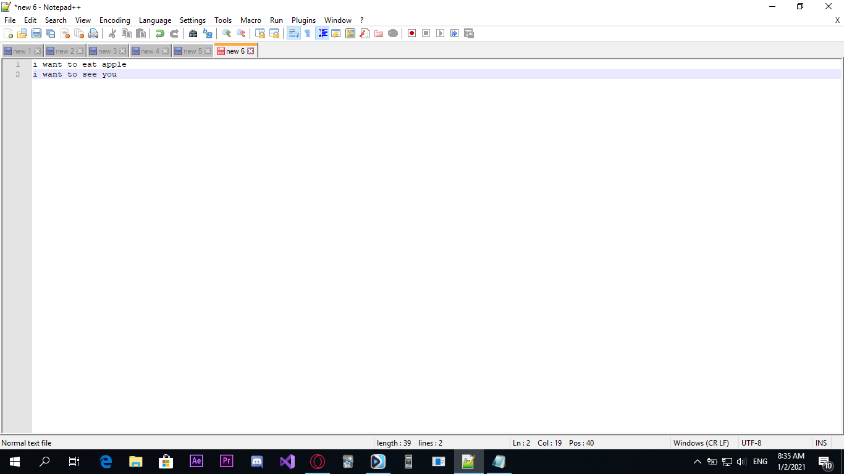Click INS mode in status bar
The width and height of the screenshot is (844, 474).
click(821, 443)
